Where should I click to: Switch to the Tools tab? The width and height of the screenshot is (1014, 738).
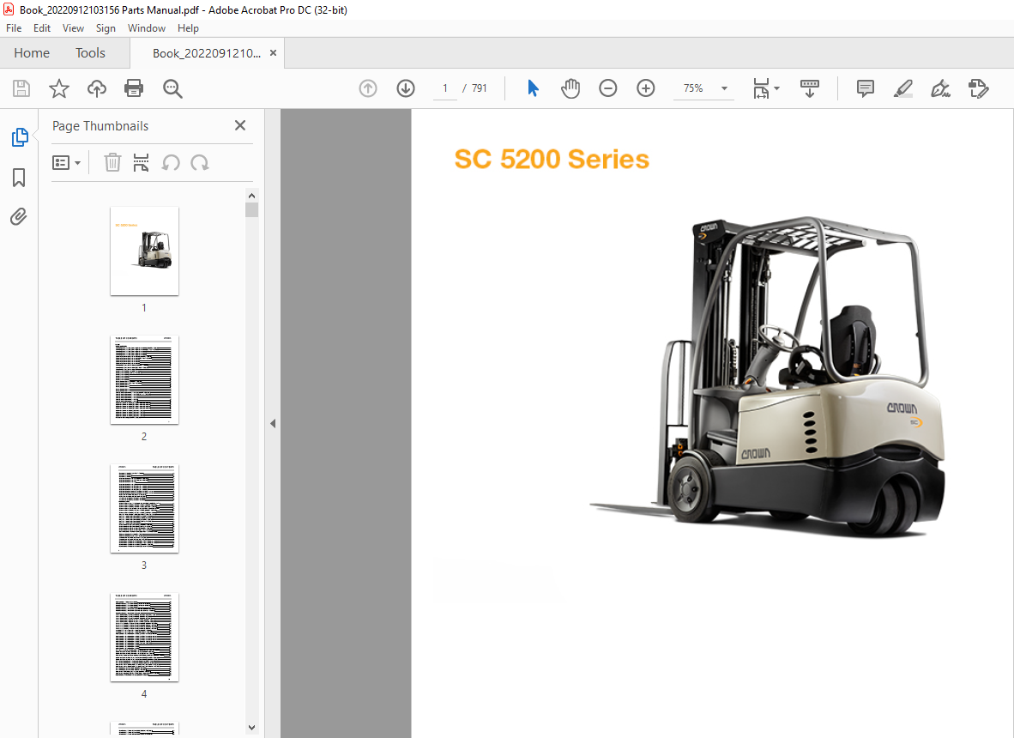pyautogui.click(x=90, y=53)
